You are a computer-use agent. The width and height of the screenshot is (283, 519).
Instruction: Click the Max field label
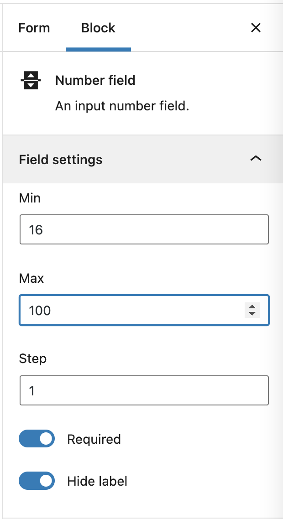click(x=31, y=278)
